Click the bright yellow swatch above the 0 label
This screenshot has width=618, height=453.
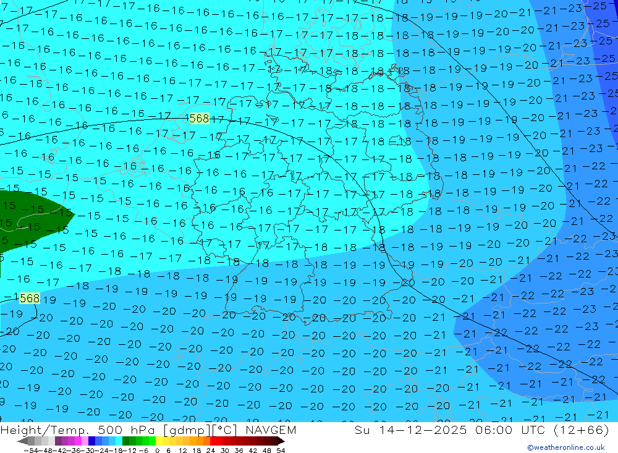click(x=159, y=441)
